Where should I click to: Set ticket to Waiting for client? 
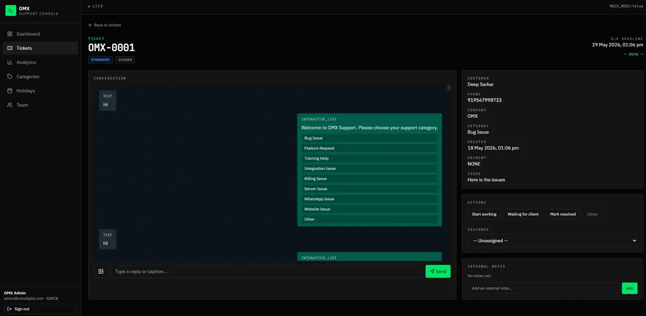point(523,214)
